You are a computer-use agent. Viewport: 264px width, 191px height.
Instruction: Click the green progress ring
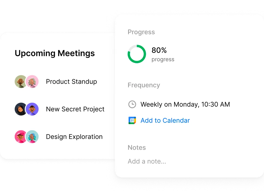click(x=137, y=54)
